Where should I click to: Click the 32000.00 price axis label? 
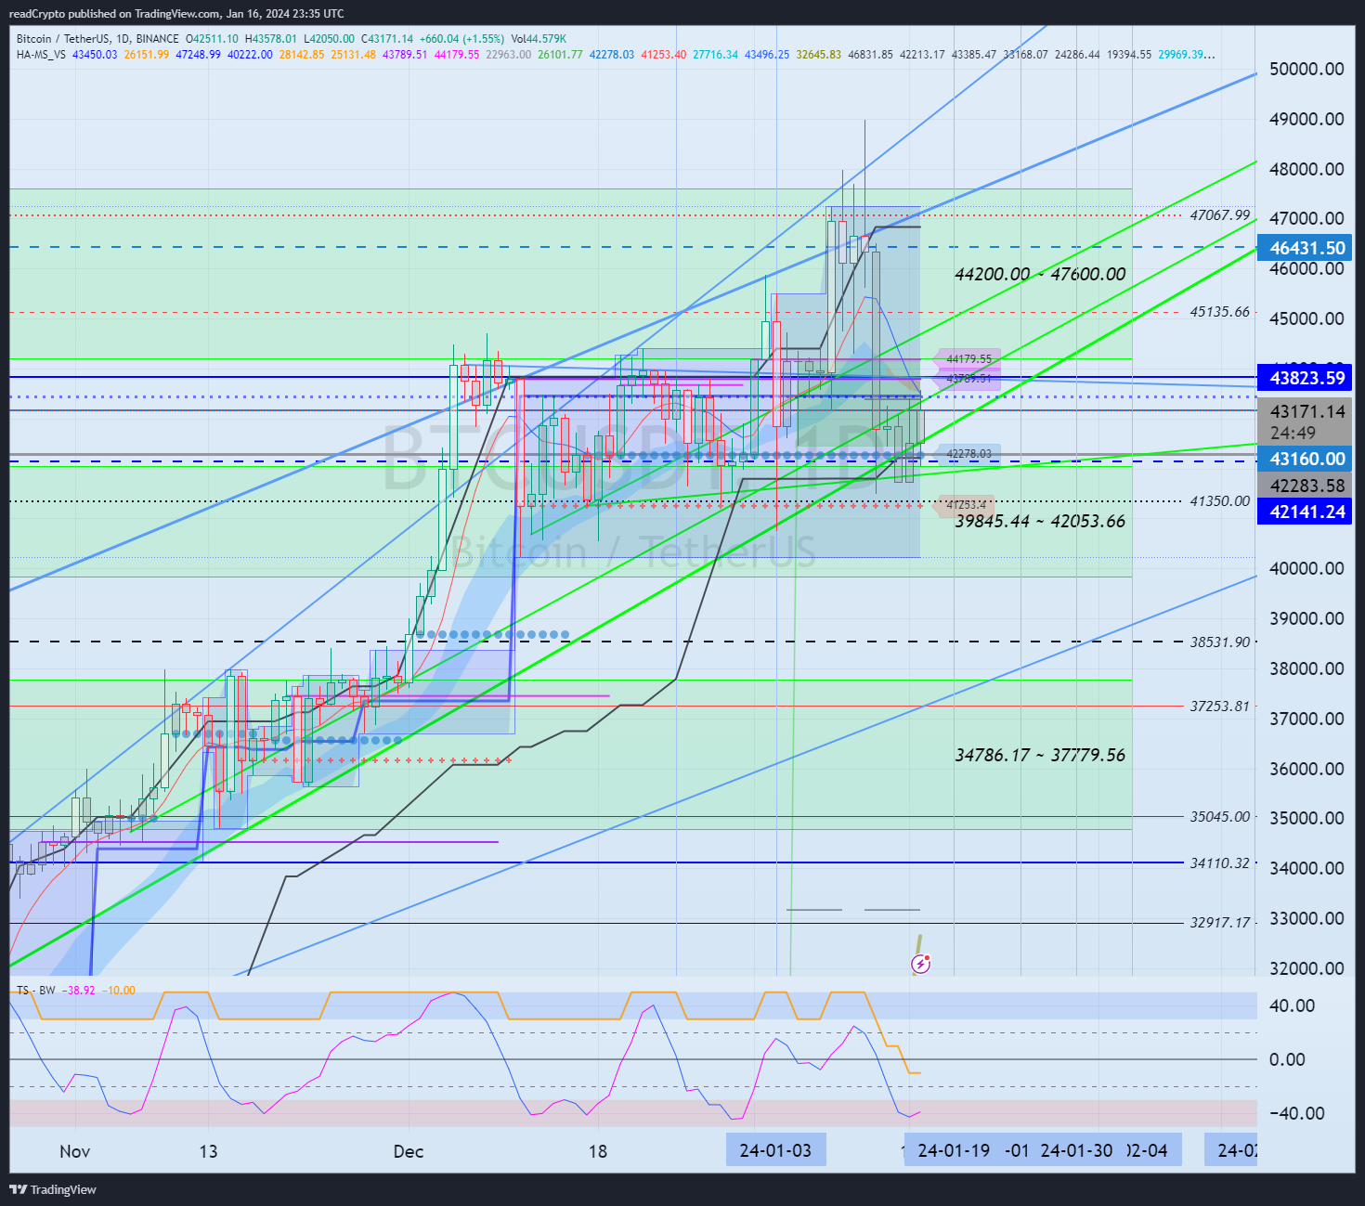tap(1307, 968)
